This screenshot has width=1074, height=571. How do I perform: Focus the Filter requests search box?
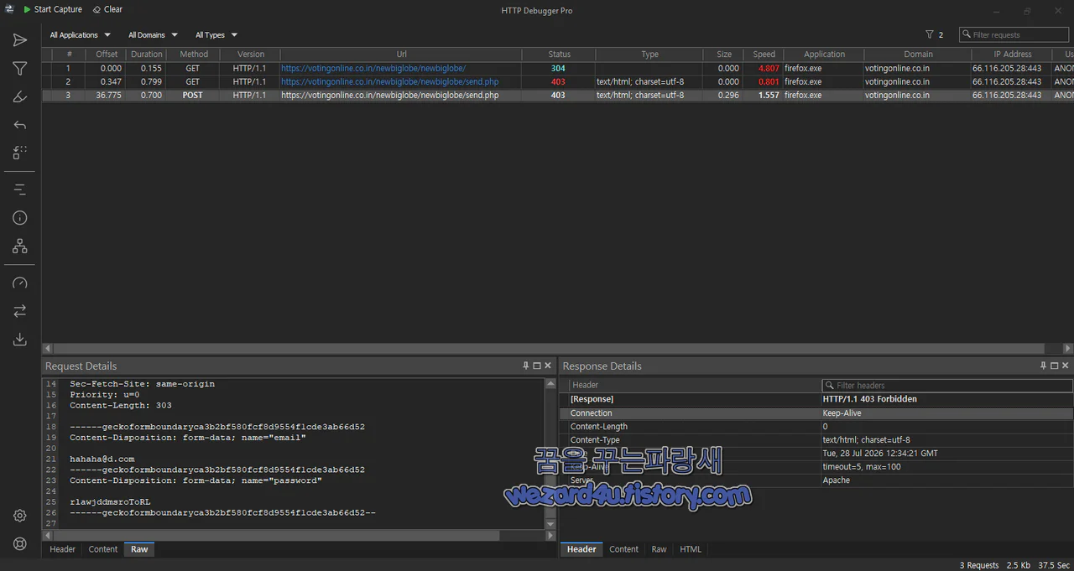click(1014, 35)
